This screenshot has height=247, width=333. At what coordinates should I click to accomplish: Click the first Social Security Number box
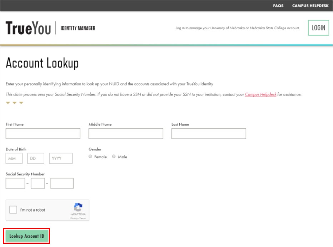15,183
